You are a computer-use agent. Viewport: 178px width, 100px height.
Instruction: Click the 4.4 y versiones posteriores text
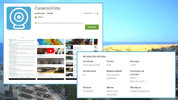(113, 77)
